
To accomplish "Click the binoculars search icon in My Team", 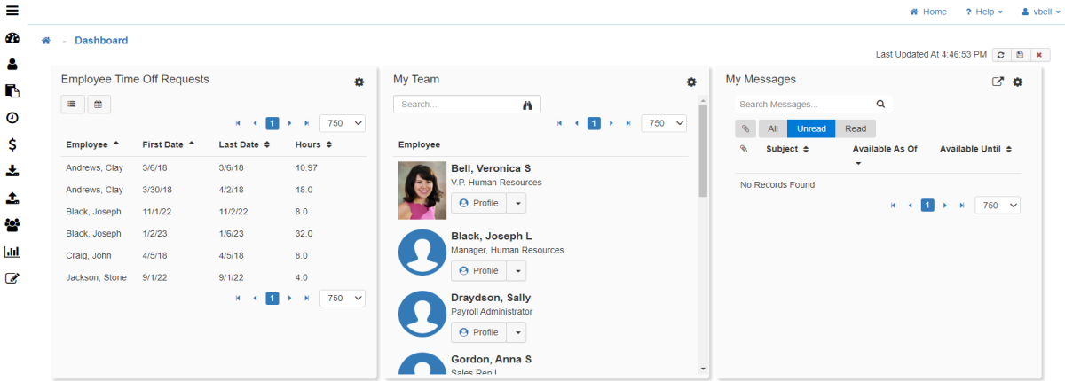I will [x=527, y=105].
